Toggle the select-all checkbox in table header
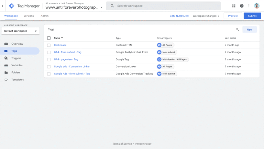The width and height of the screenshot is (264, 149). (x=49, y=38)
